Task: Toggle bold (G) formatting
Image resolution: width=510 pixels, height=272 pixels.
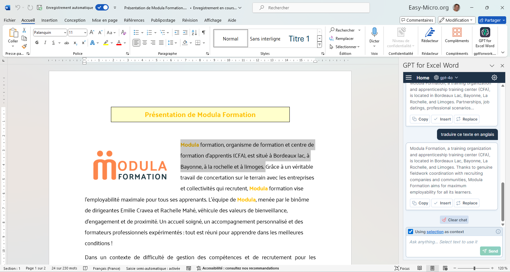Action: click(37, 43)
